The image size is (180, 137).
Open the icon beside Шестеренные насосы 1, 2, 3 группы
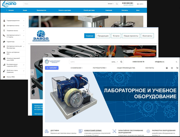[4, 36]
